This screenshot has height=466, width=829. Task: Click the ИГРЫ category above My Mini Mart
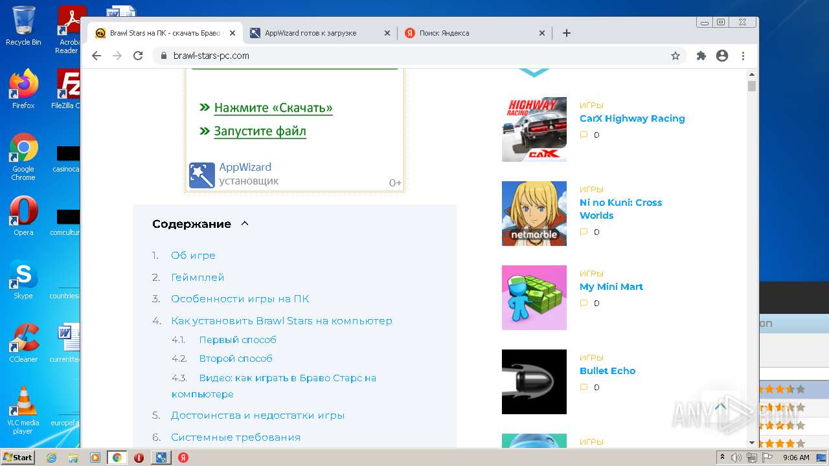(x=591, y=274)
